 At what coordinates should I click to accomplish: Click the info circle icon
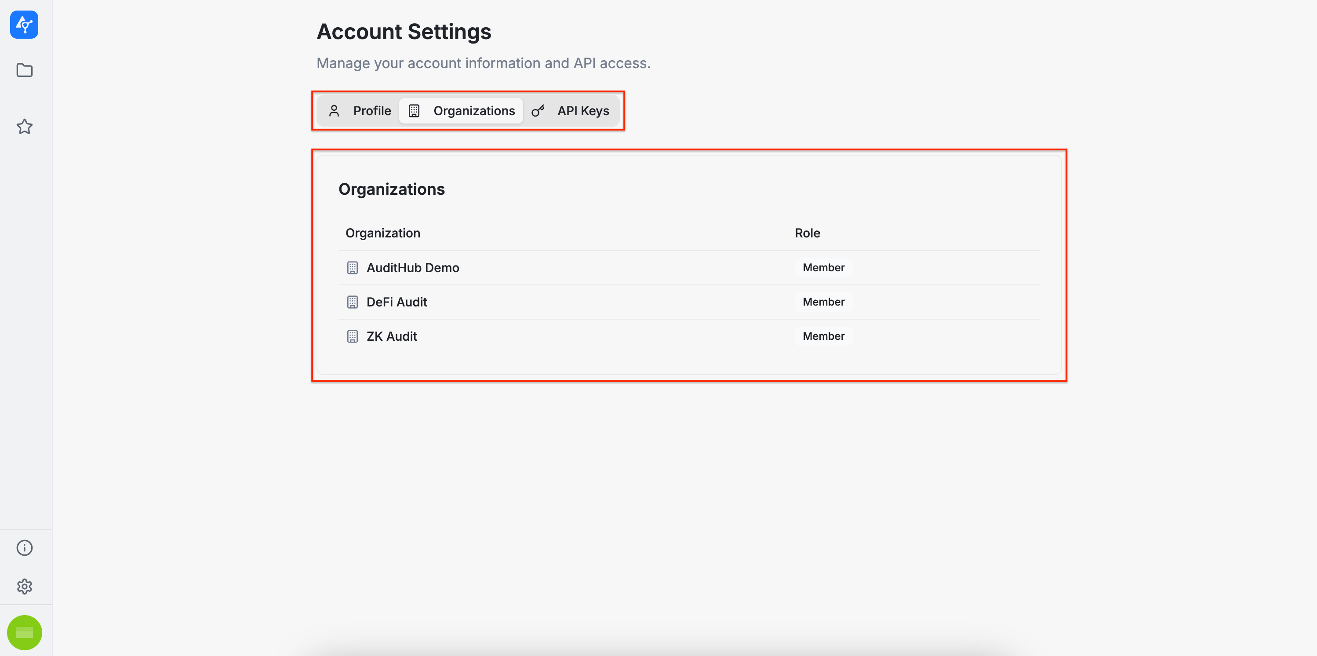(x=24, y=547)
